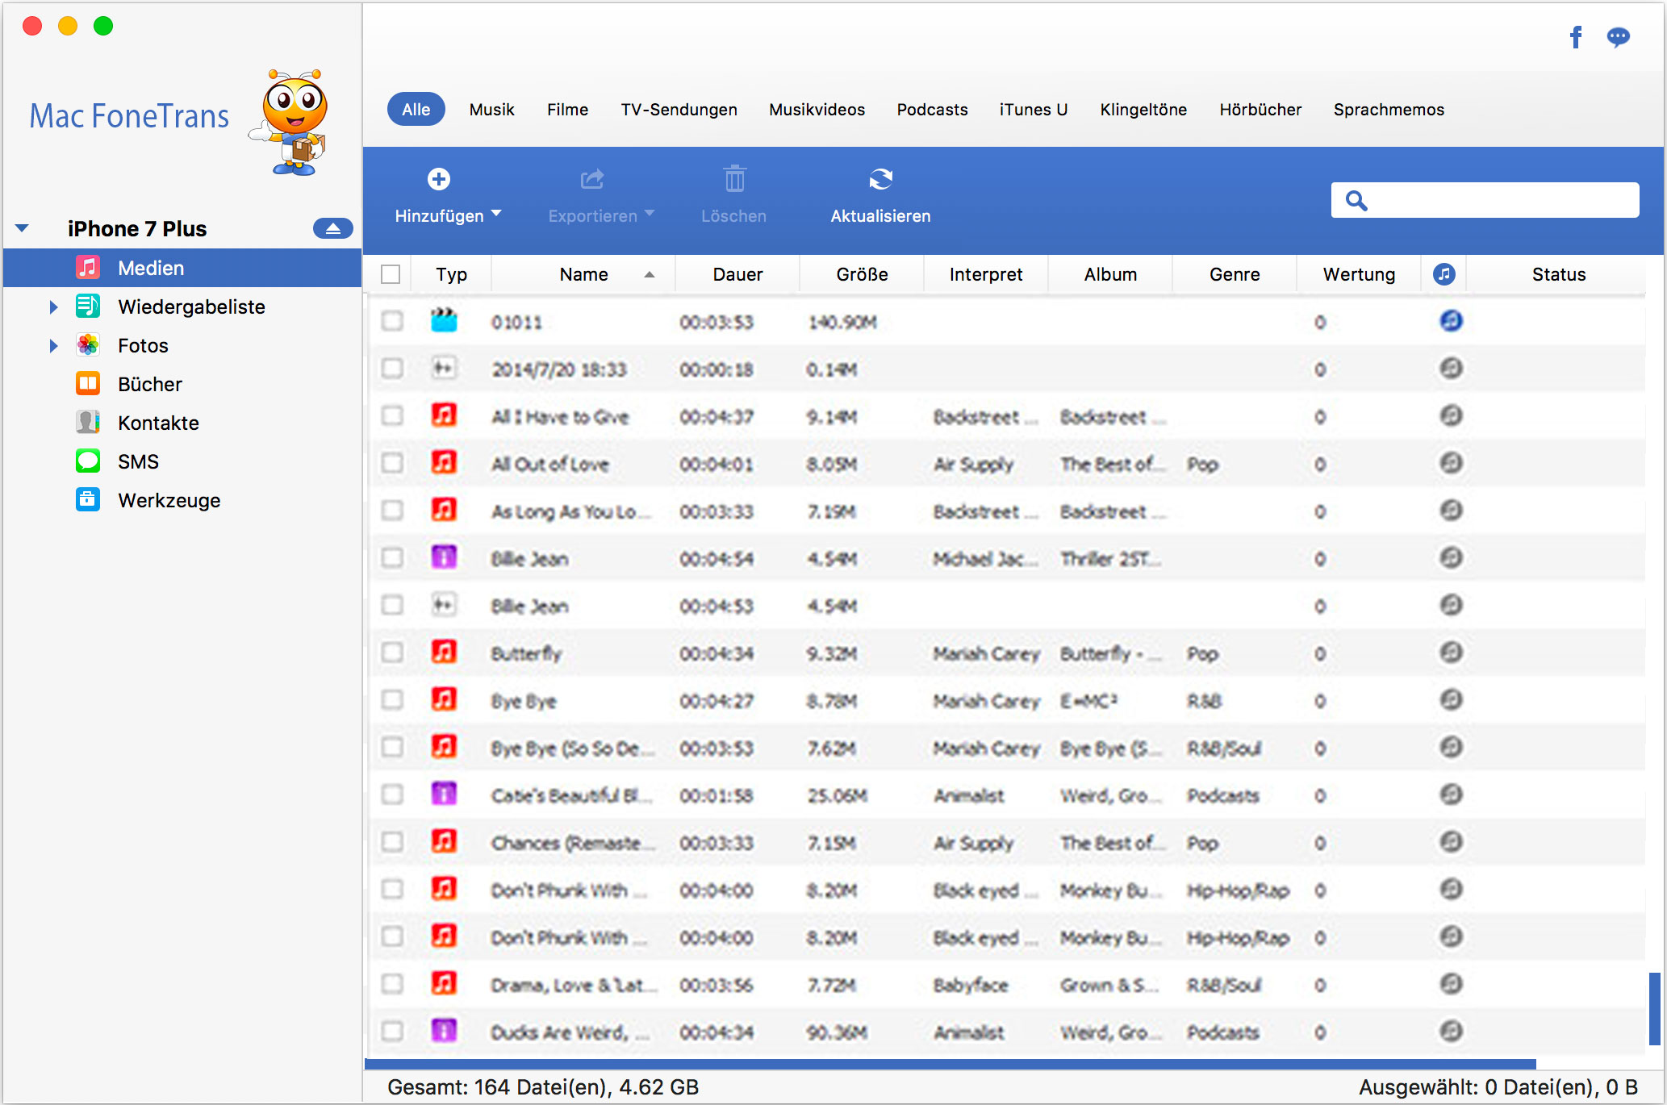The image size is (1667, 1105).
Task: Collapse the iPhone 7 Plus device tree
Action: point(22,228)
